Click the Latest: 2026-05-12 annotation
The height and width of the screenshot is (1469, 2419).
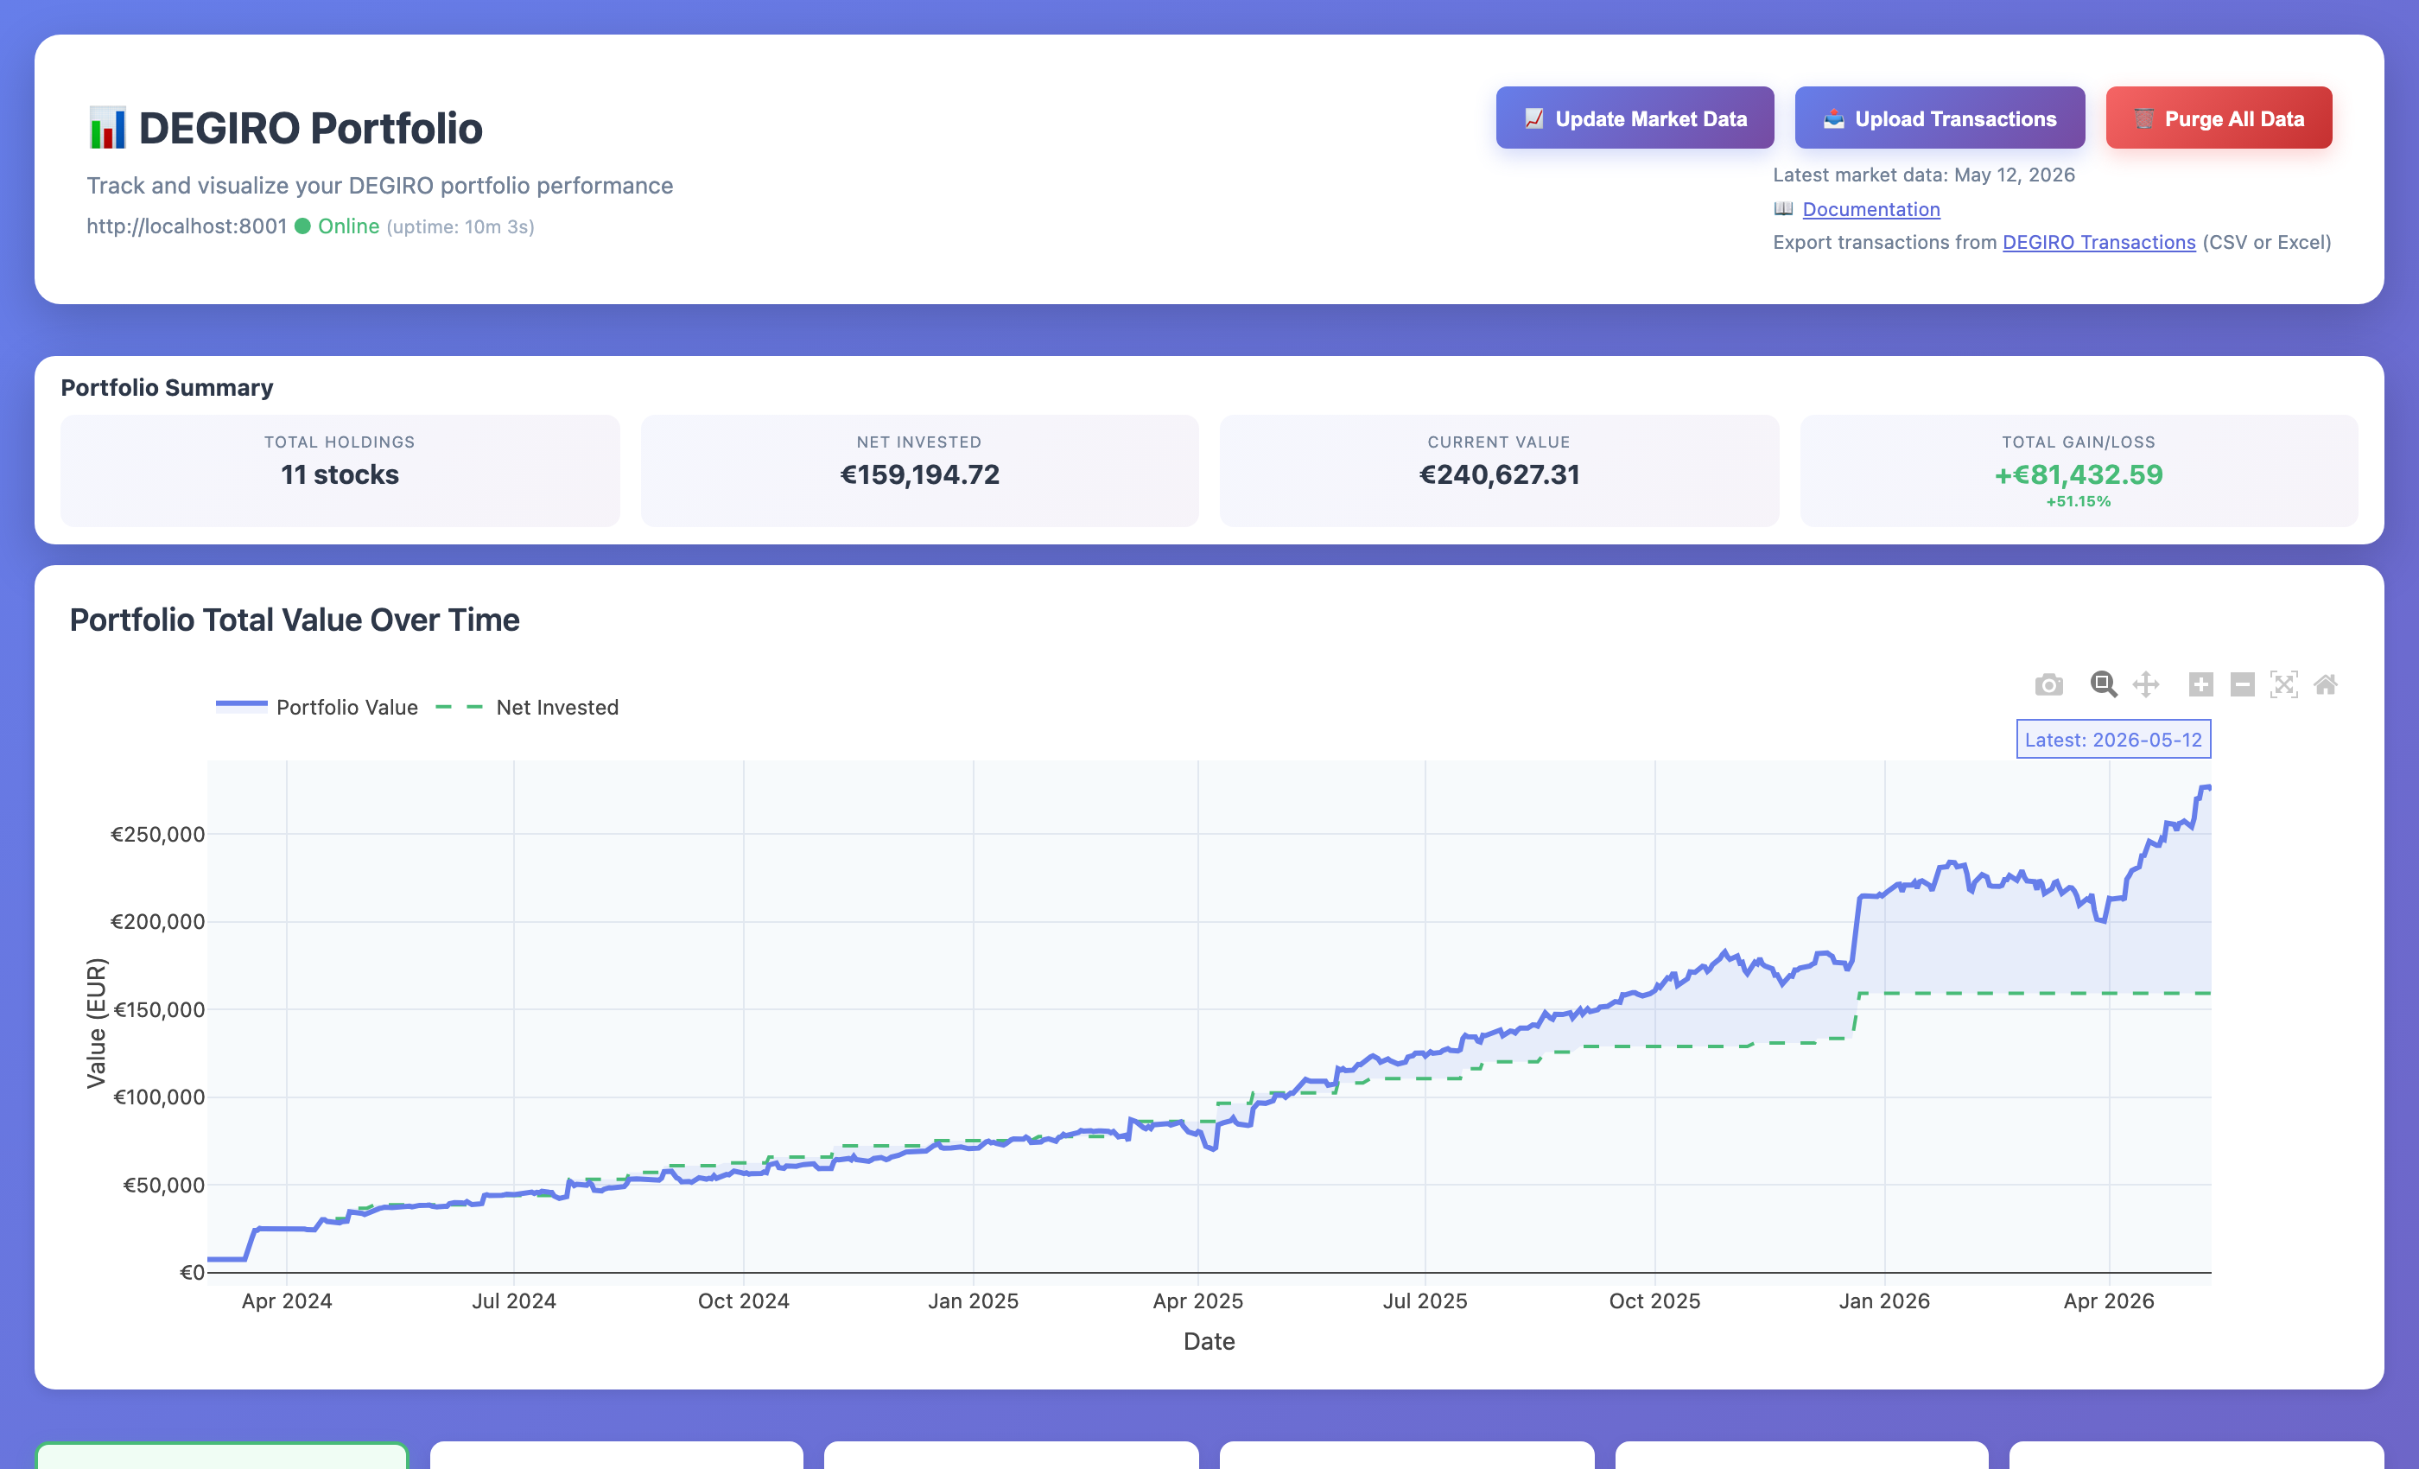coord(2114,740)
